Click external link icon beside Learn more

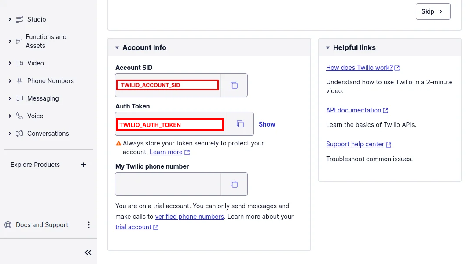[x=187, y=152]
